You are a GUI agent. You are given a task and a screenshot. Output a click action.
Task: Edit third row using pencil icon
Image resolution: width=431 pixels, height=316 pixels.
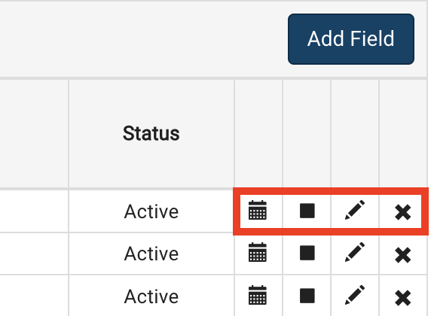pyautogui.click(x=355, y=295)
